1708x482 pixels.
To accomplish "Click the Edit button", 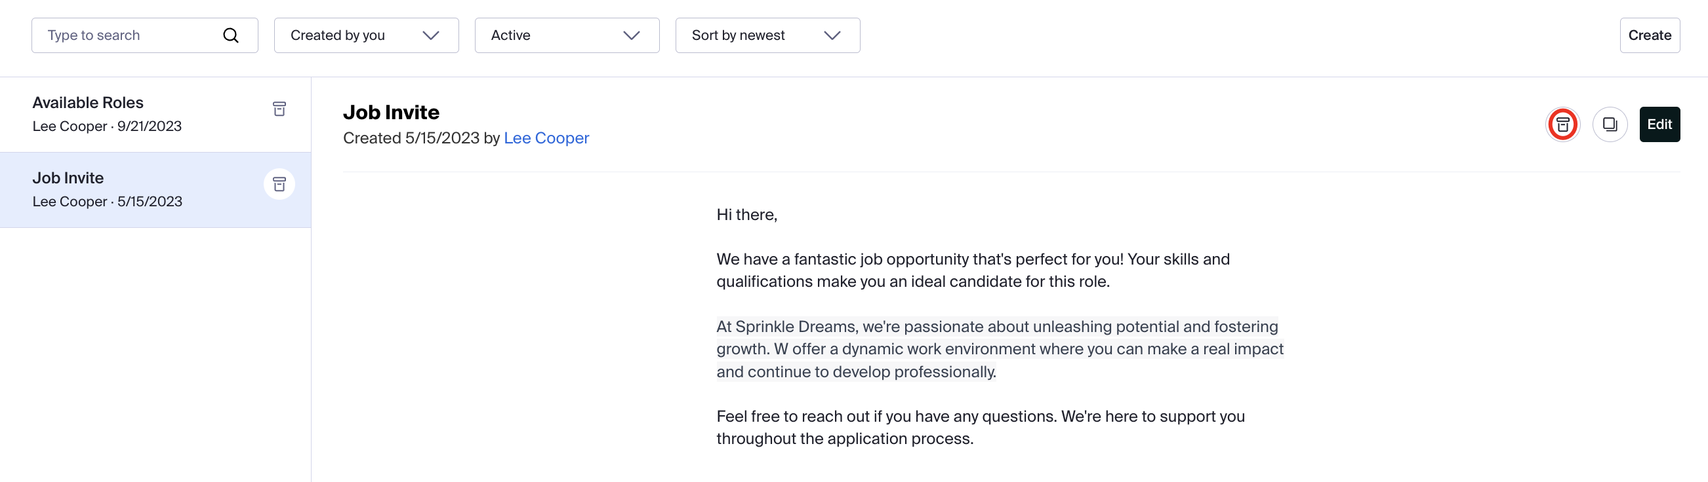I will [1659, 124].
